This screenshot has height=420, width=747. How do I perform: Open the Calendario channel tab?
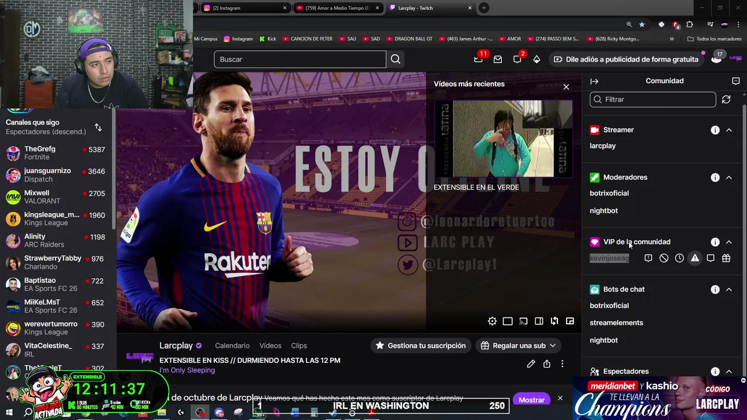coord(232,346)
